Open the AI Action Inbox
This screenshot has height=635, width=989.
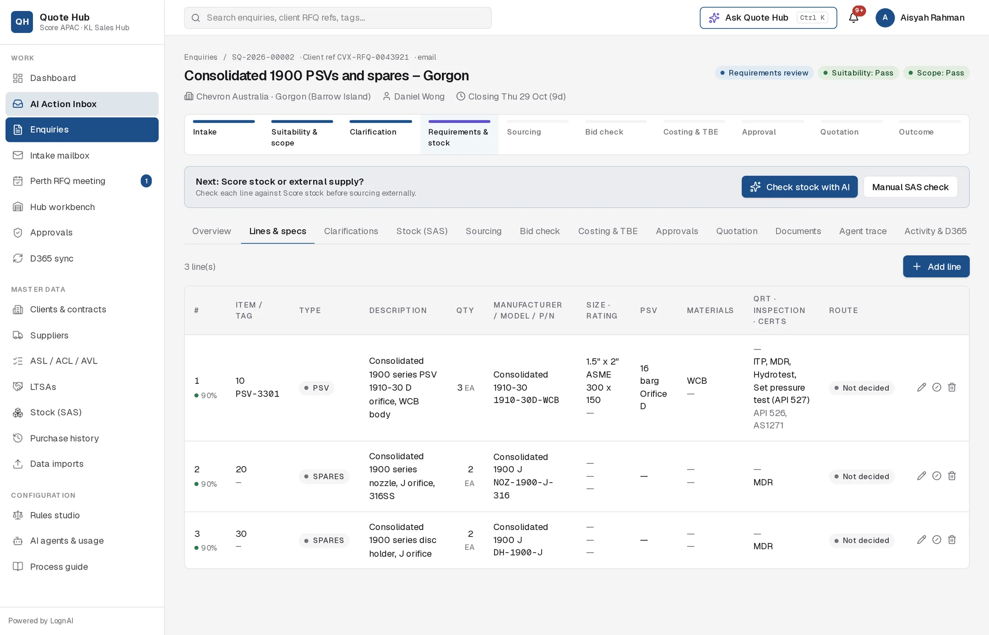(82, 104)
